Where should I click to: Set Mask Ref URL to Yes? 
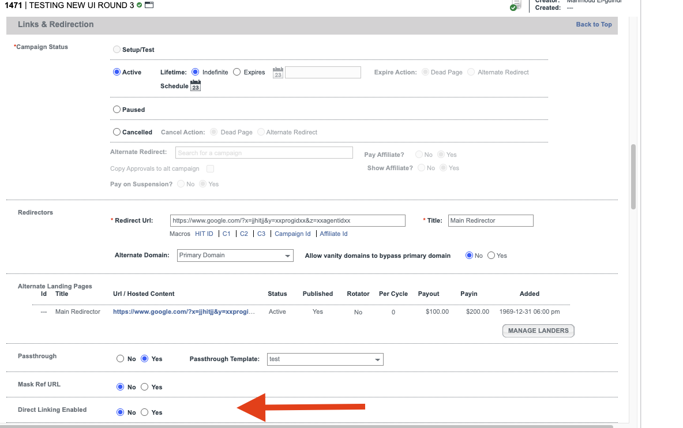pos(145,387)
